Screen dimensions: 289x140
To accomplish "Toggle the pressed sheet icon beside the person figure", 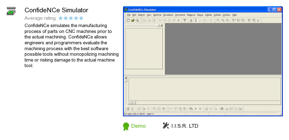I will [196, 20].
